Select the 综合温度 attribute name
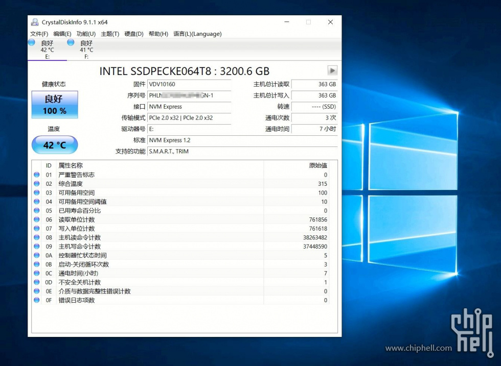The height and width of the screenshot is (366, 501). pyautogui.click(x=71, y=183)
